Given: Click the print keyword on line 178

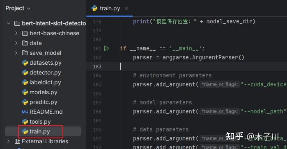Looking at the screenshot, I should 141,22.
